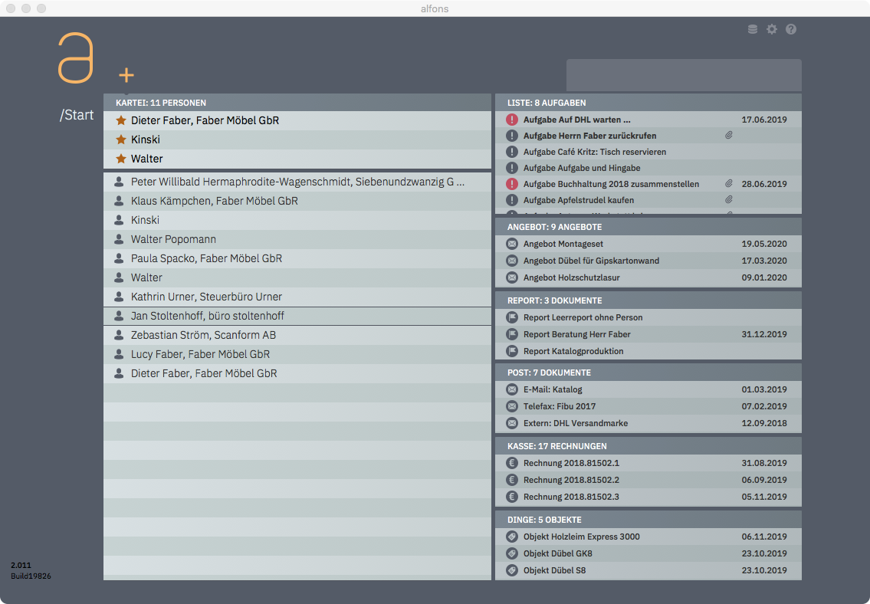Click the red alert icon for DHL task

pyautogui.click(x=512, y=120)
